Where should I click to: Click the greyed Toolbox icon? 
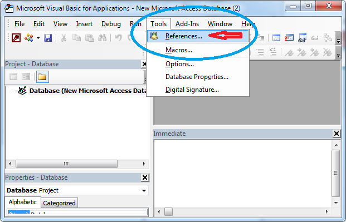[x=315, y=38]
